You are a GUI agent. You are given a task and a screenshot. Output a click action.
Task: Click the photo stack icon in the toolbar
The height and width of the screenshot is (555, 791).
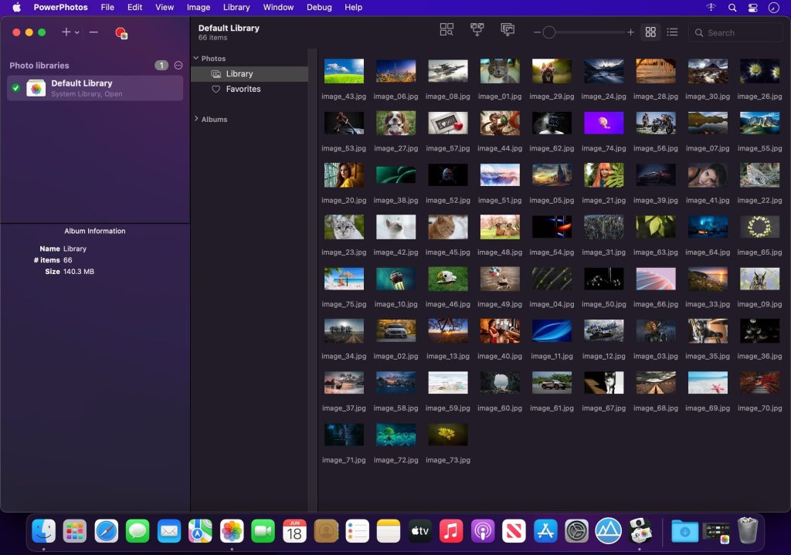click(508, 30)
